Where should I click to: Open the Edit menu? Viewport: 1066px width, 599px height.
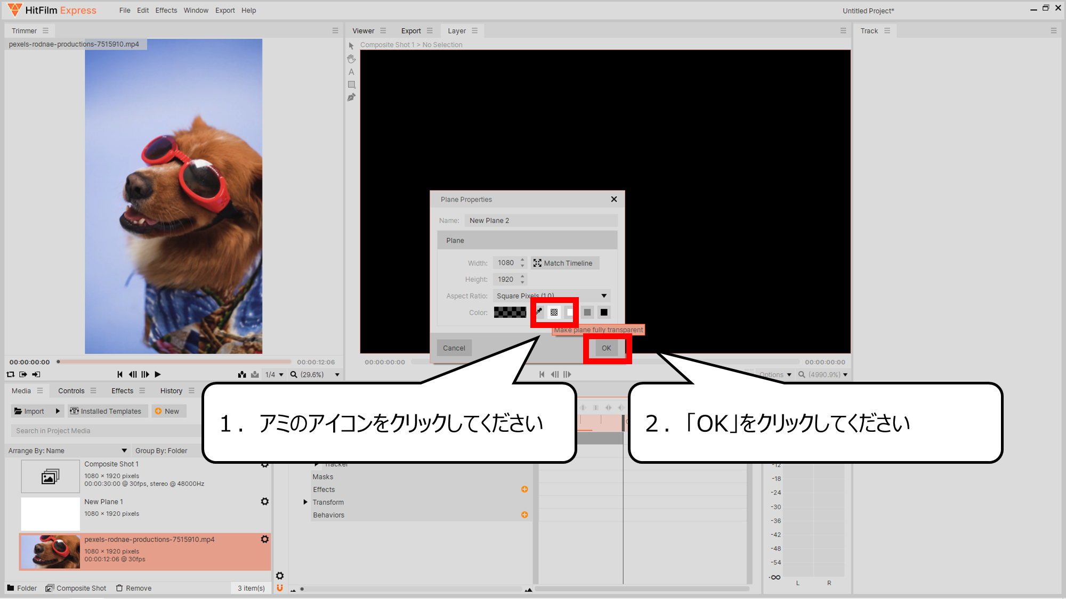[x=143, y=10]
